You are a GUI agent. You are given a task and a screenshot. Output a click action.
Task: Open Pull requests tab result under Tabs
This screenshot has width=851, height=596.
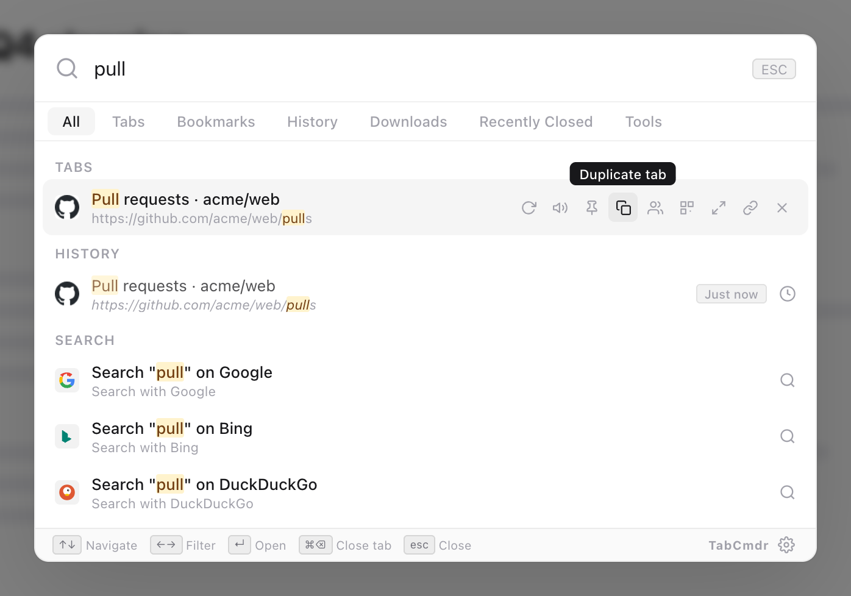425,207
